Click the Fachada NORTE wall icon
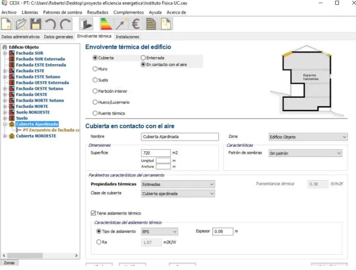 [x=12, y=106]
